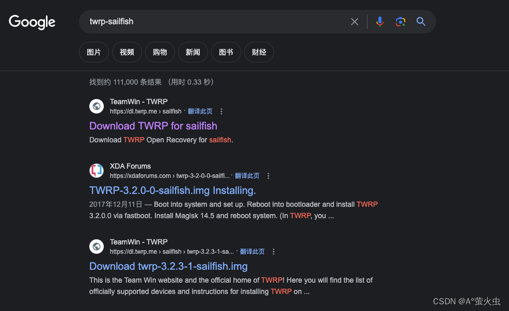The height and width of the screenshot is (311, 509).
Task: Click the XDA Forums favicon
Action: pyautogui.click(x=97, y=171)
